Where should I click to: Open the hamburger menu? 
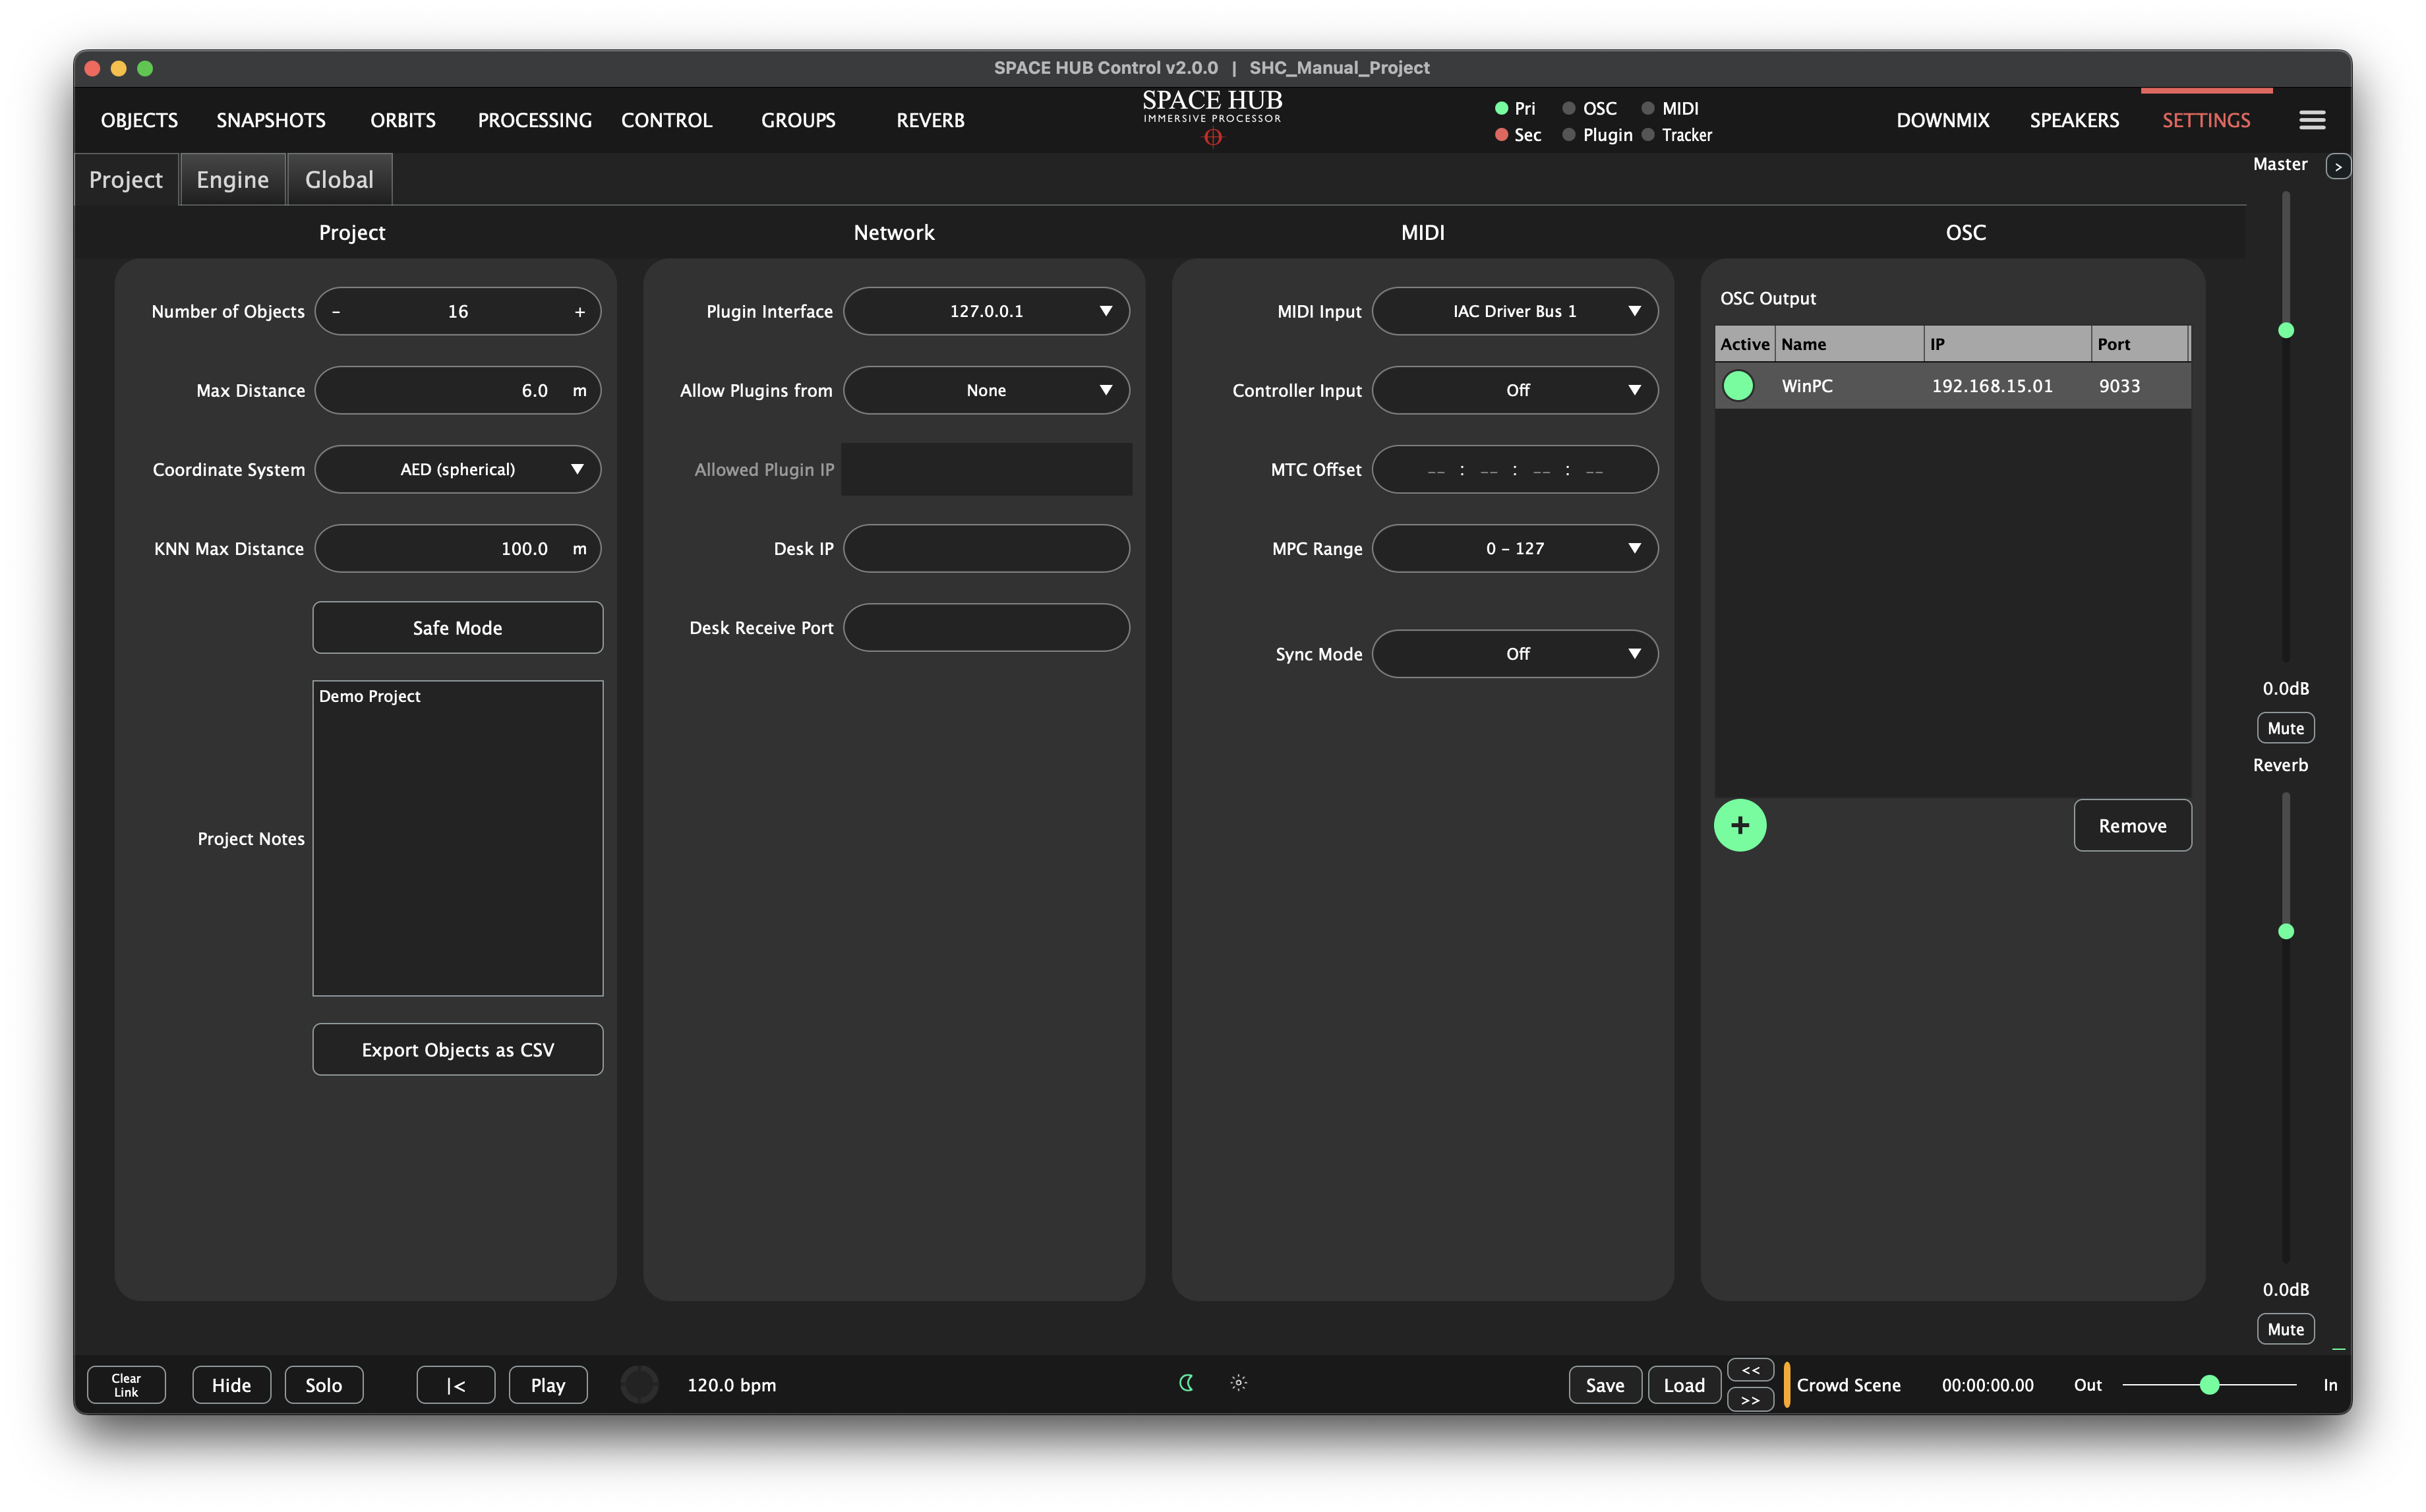click(2312, 119)
